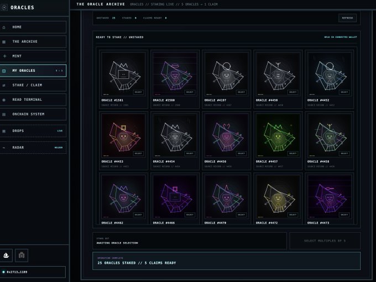Open the Stake / Claim section

coord(33,85)
